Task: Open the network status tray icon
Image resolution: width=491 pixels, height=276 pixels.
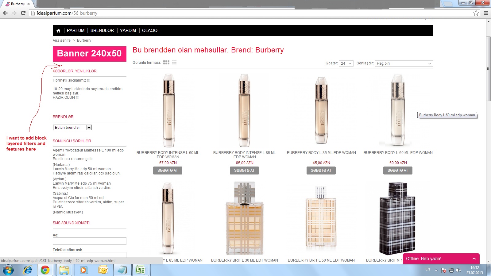Action: click(x=451, y=270)
